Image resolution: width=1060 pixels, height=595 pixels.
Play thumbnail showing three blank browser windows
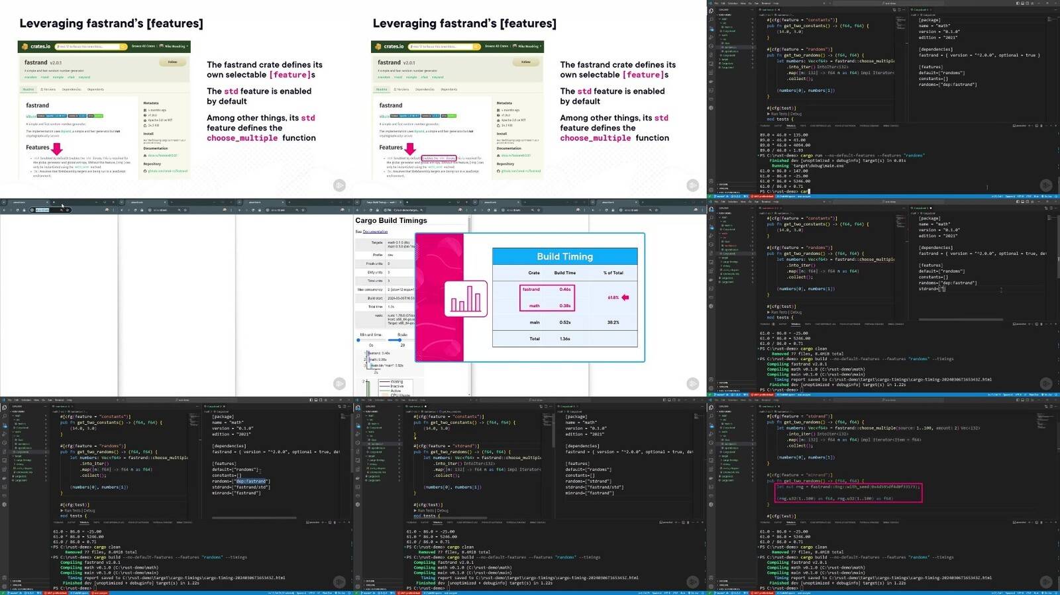click(x=339, y=383)
